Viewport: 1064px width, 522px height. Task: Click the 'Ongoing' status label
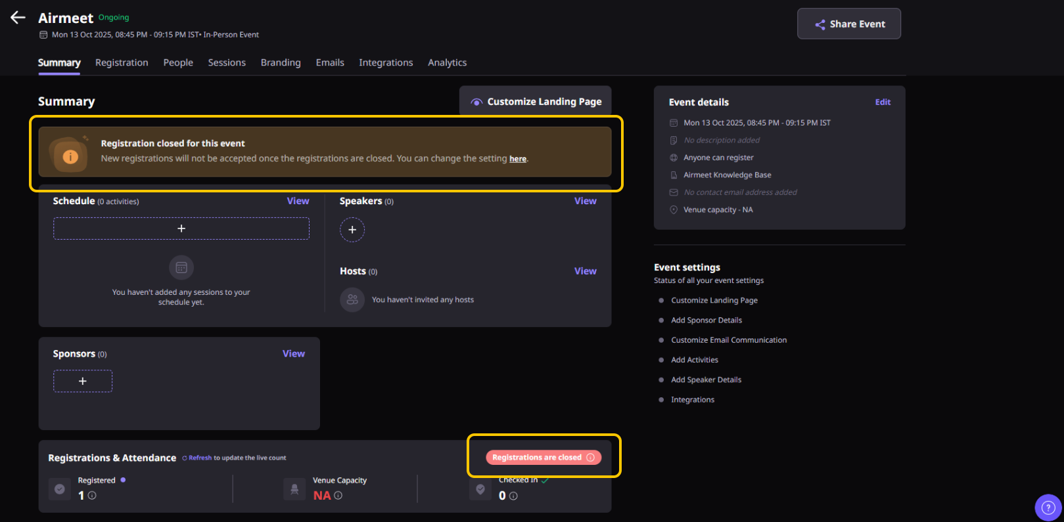114,18
